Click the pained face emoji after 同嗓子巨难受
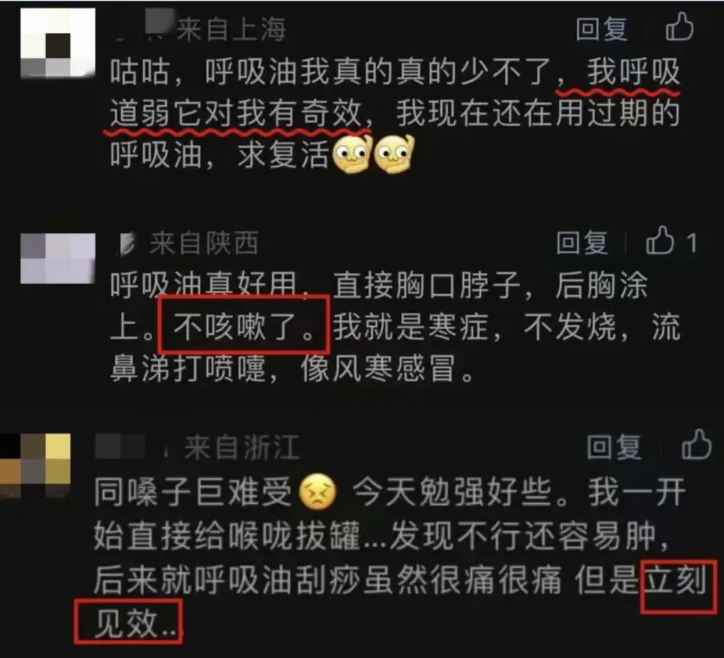724x658 pixels. [x=318, y=492]
